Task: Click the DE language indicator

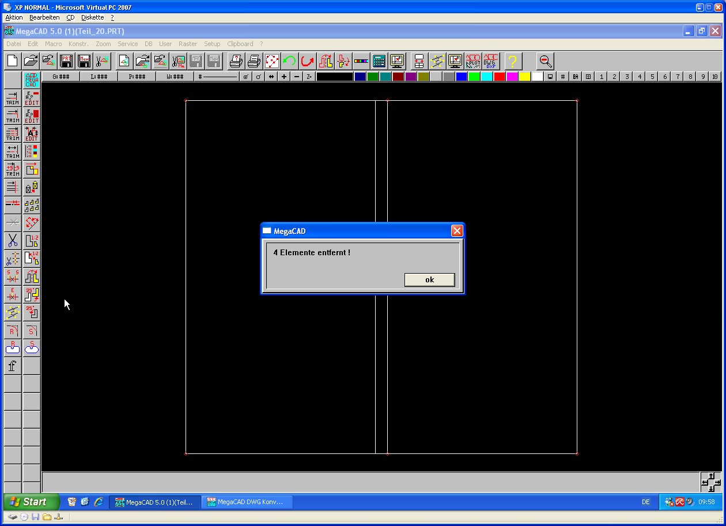Action: tap(646, 502)
